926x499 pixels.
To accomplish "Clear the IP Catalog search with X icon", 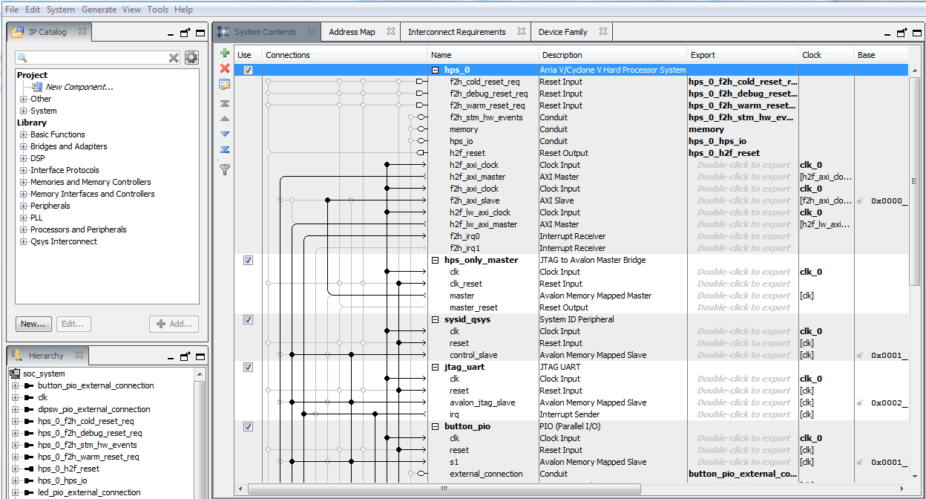I will coord(174,58).
